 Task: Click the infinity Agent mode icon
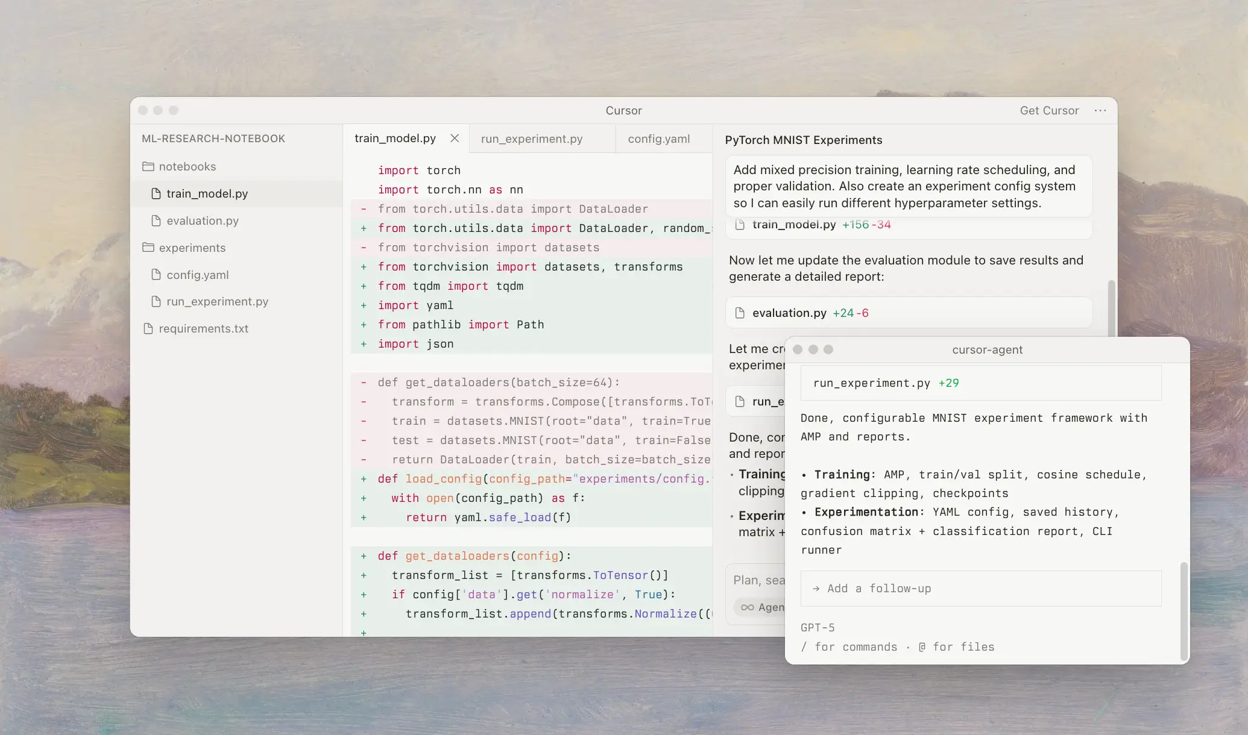coord(746,607)
